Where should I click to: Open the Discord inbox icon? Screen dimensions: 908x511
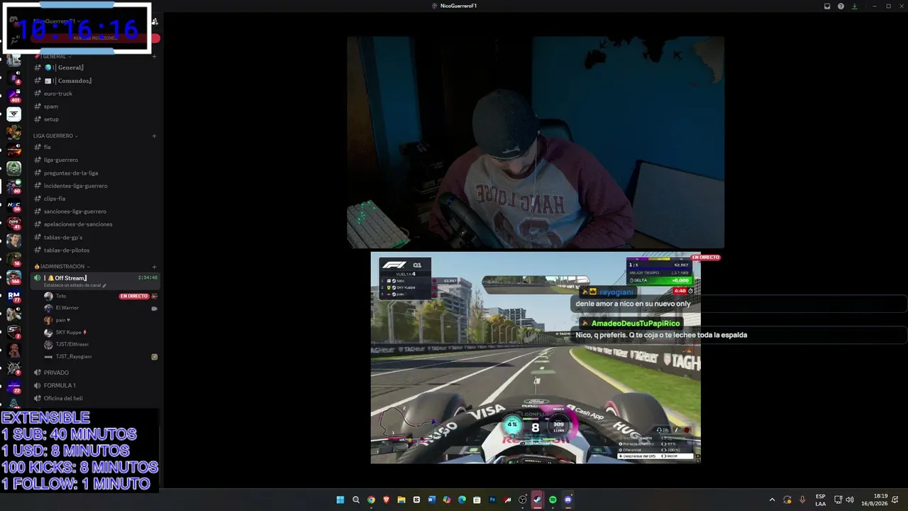point(827,6)
